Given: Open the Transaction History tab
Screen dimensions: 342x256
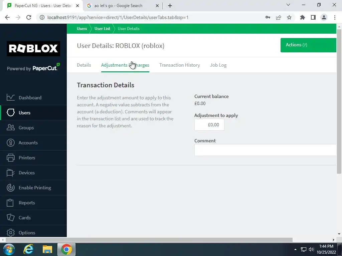Looking at the screenshot, I should 179,65.
